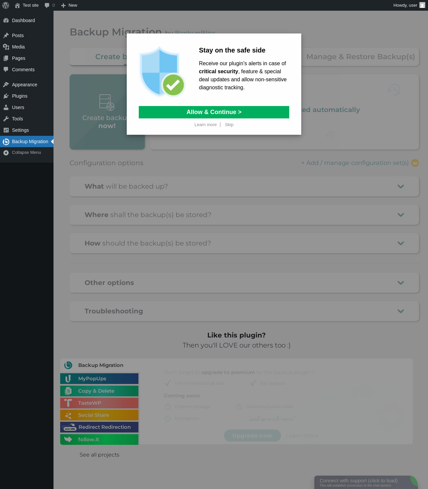Image resolution: width=428 pixels, height=489 pixels.
Task: Click Learn more beside Upgrade now
Action: [302, 435]
